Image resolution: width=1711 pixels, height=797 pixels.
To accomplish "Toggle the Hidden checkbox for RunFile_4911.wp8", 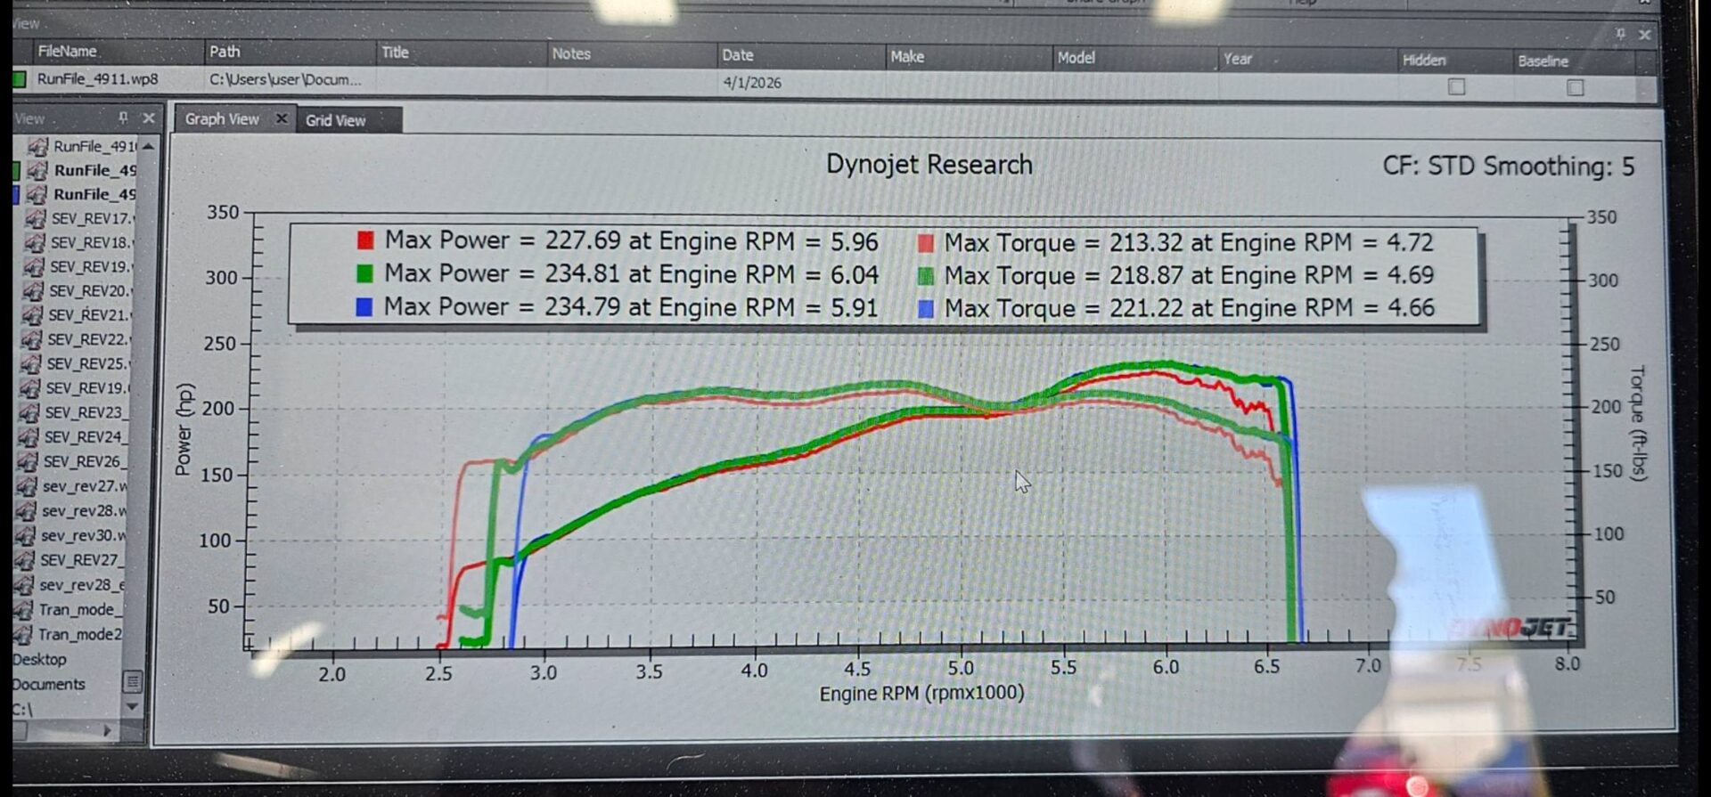I will click(x=1456, y=86).
